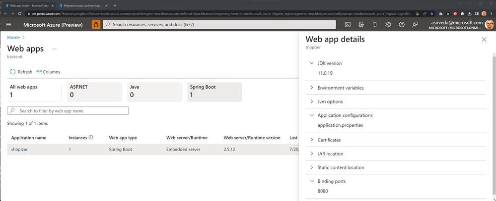Expand the Certificates section
This screenshot has height=201, width=496.
312,140
